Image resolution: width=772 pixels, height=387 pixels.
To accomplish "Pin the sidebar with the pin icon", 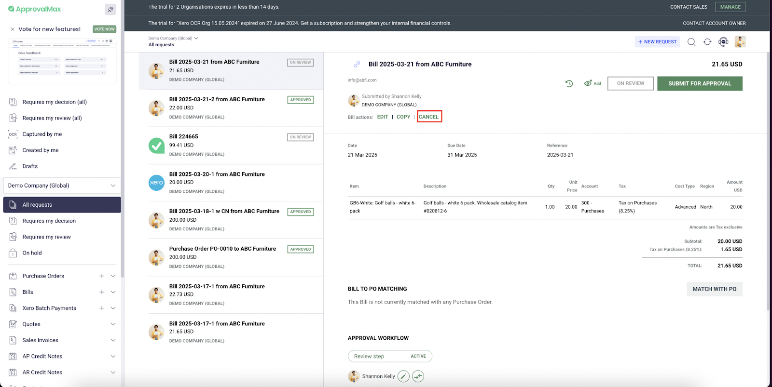I will (110, 9).
